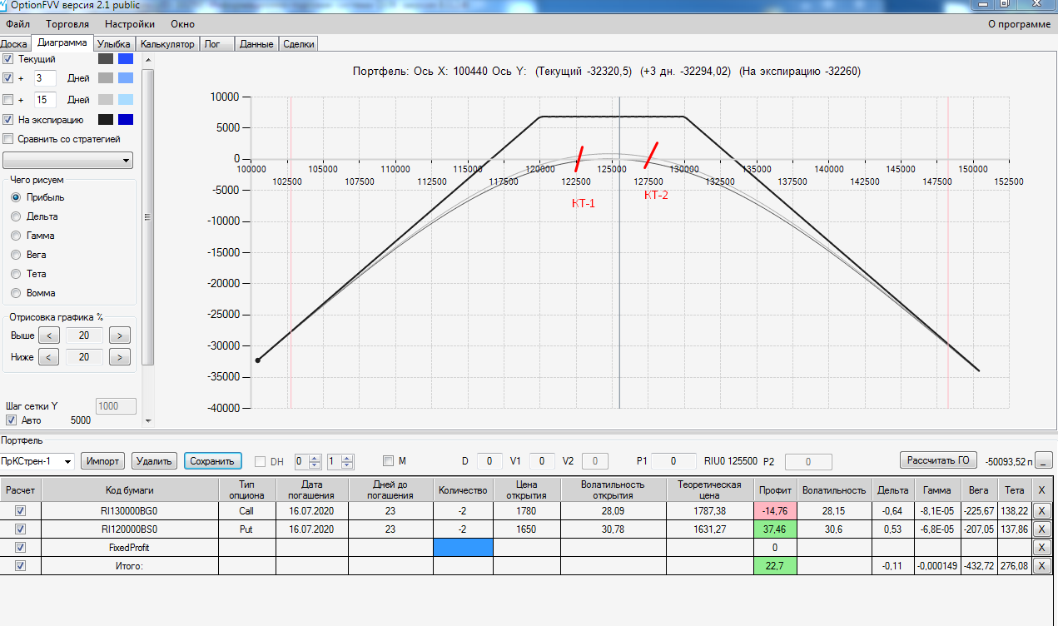This screenshot has height=626, width=1058.
Task: Decrease Выше chart percent with left arrow
Action: [x=49, y=335]
